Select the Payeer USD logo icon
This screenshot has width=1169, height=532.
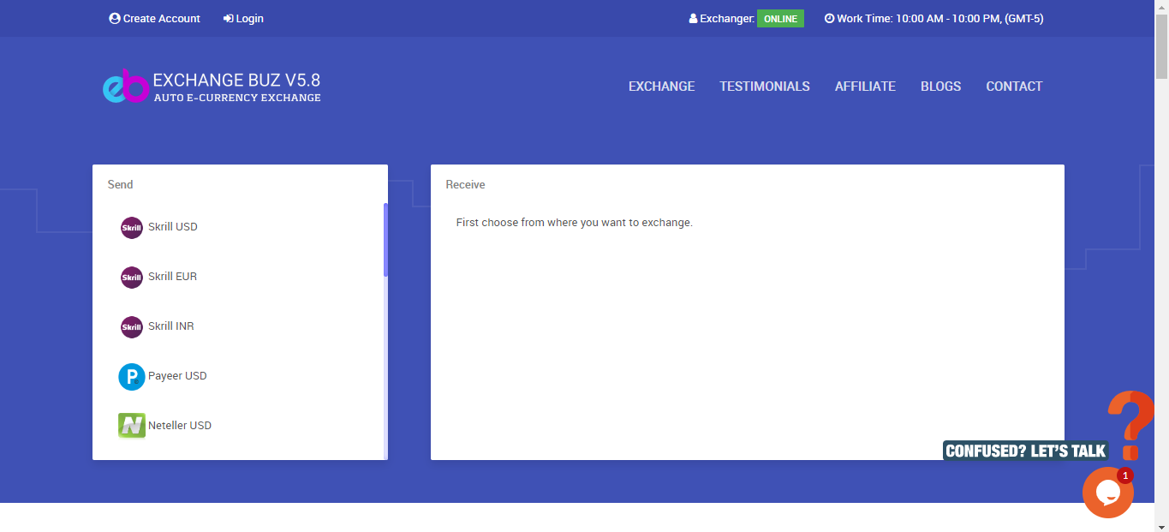tap(132, 376)
